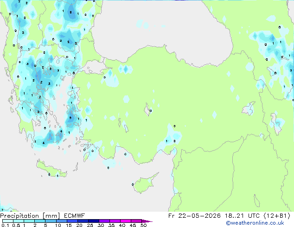Click the 0.5–1 mm legend swatch
This screenshot has width=294, height=227.
pos(19,221)
